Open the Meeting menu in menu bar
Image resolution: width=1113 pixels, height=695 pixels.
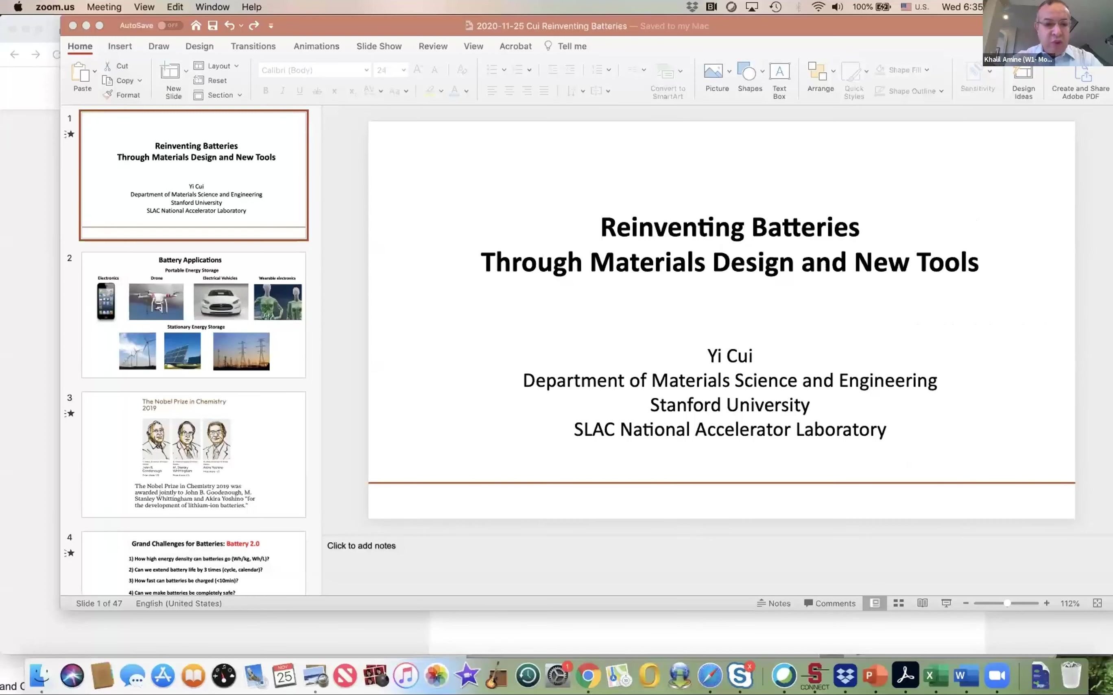click(104, 7)
